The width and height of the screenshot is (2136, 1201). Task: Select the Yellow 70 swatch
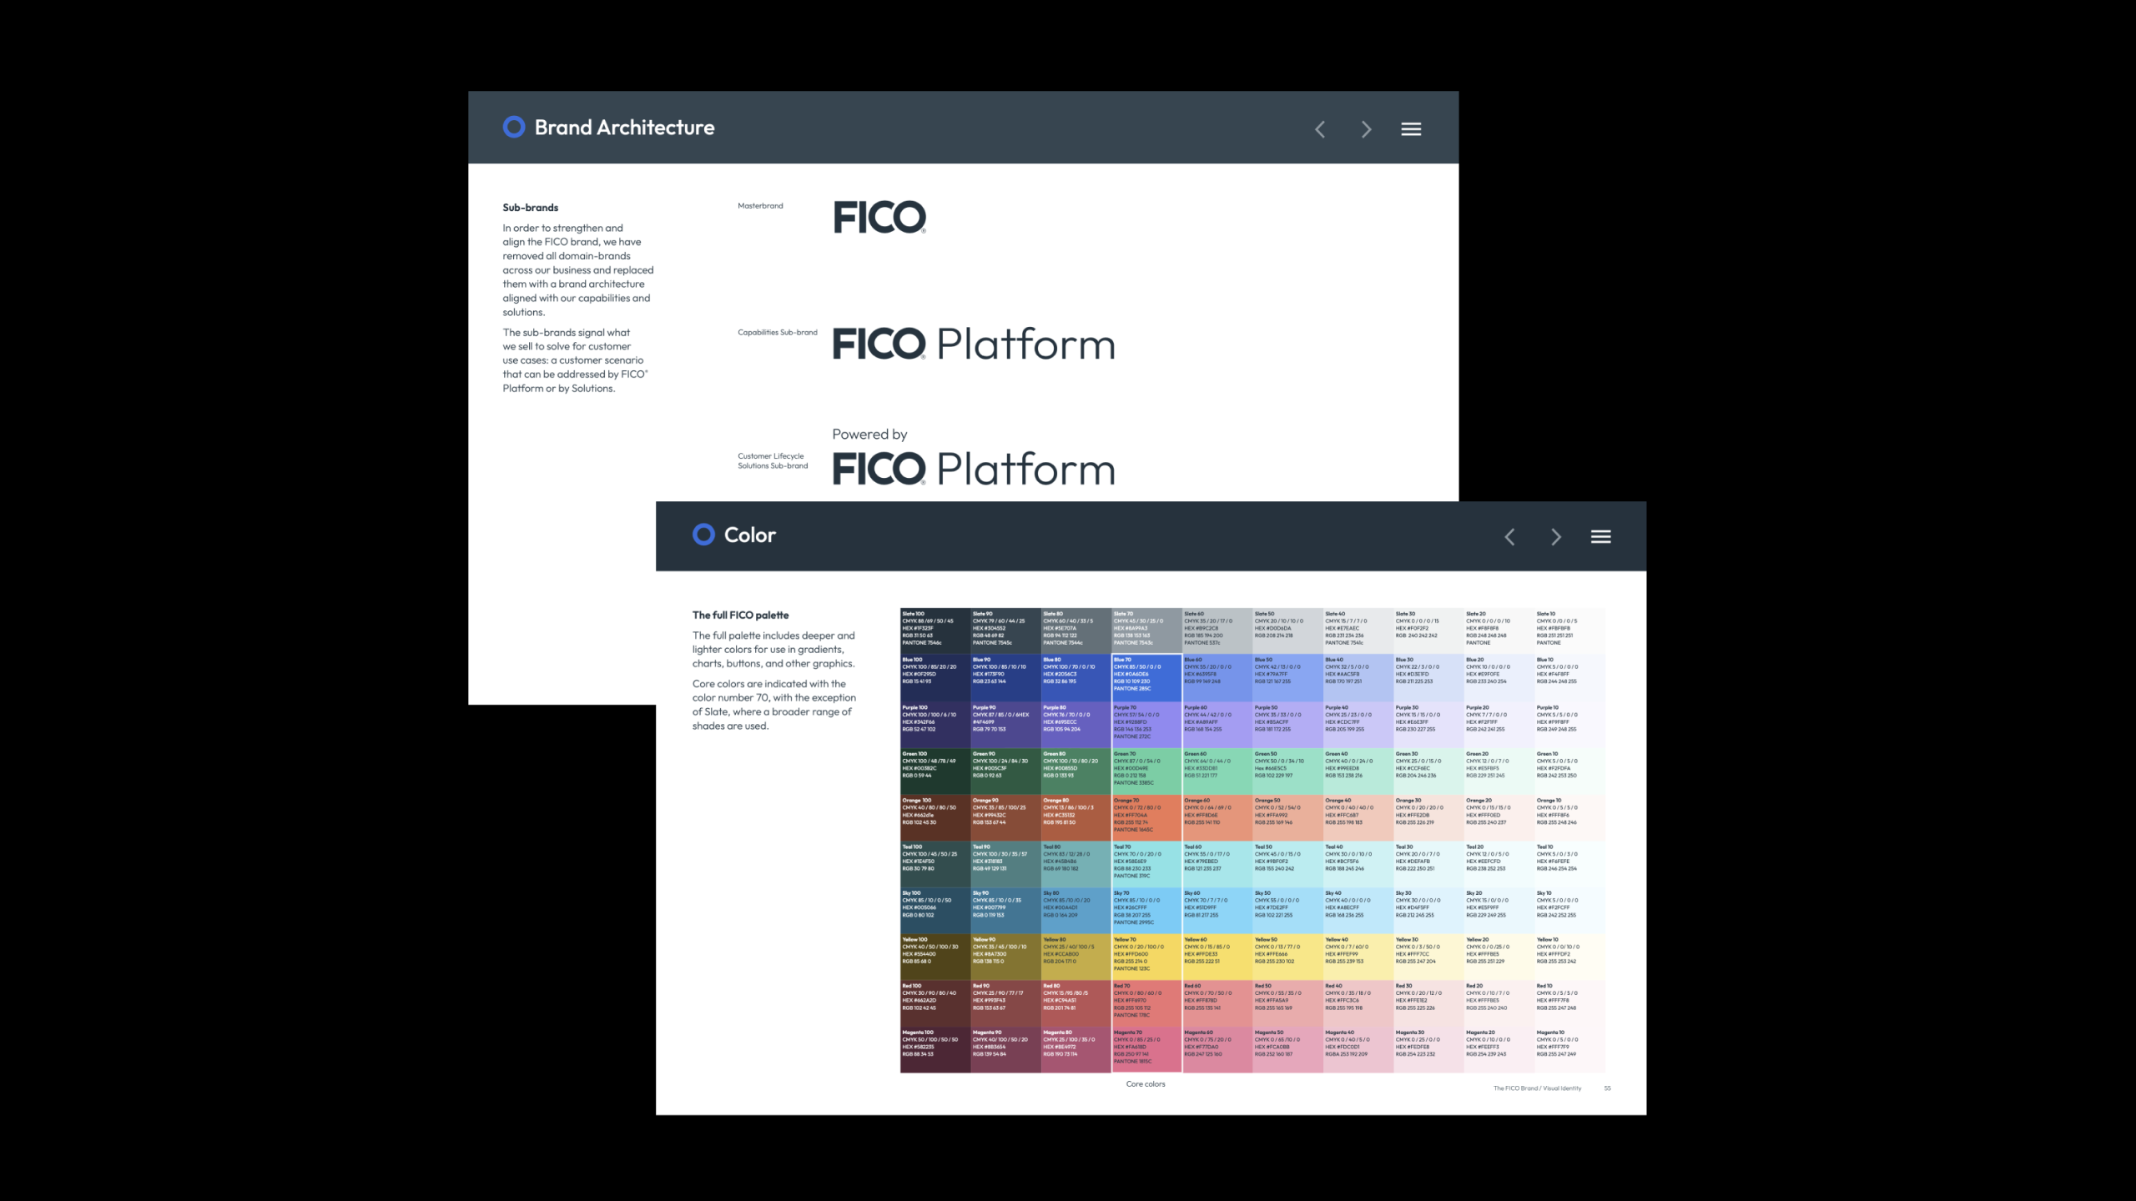[1146, 958]
